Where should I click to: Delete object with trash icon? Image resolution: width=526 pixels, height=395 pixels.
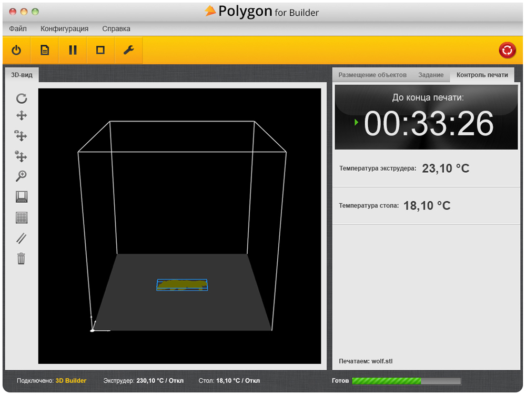click(21, 259)
